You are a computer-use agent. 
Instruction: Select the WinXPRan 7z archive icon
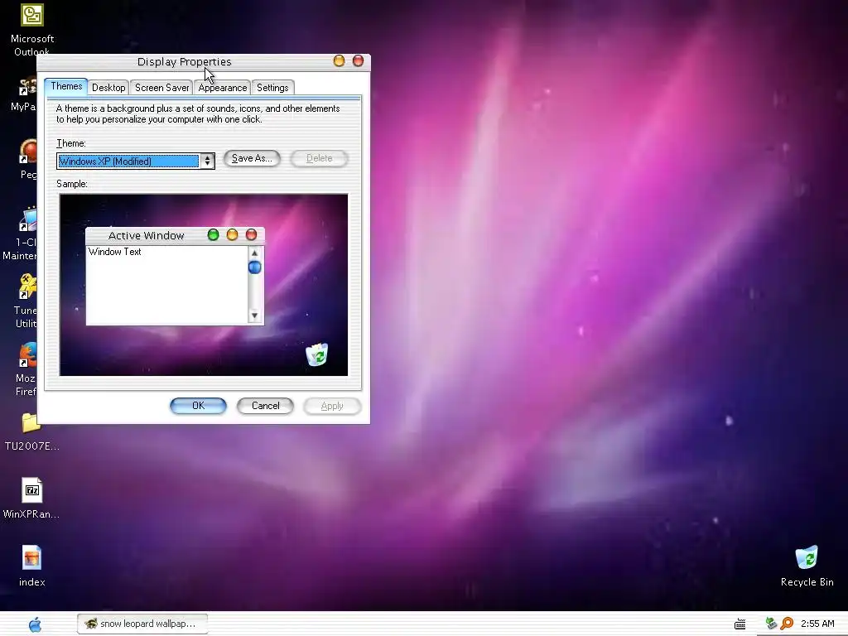[x=32, y=490]
